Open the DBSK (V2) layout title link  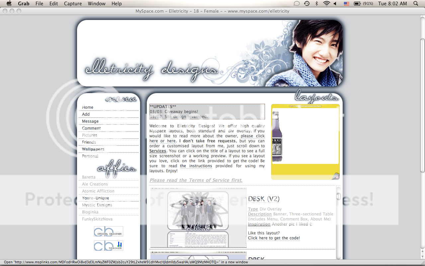coord(264,199)
